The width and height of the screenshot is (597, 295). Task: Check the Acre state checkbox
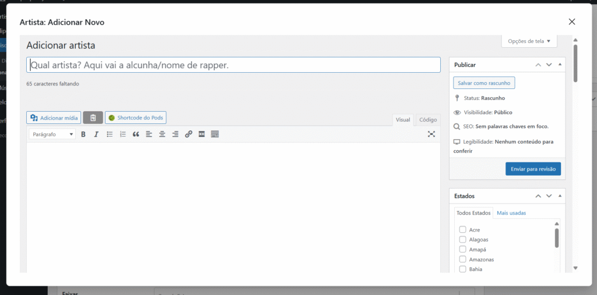[x=463, y=230]
